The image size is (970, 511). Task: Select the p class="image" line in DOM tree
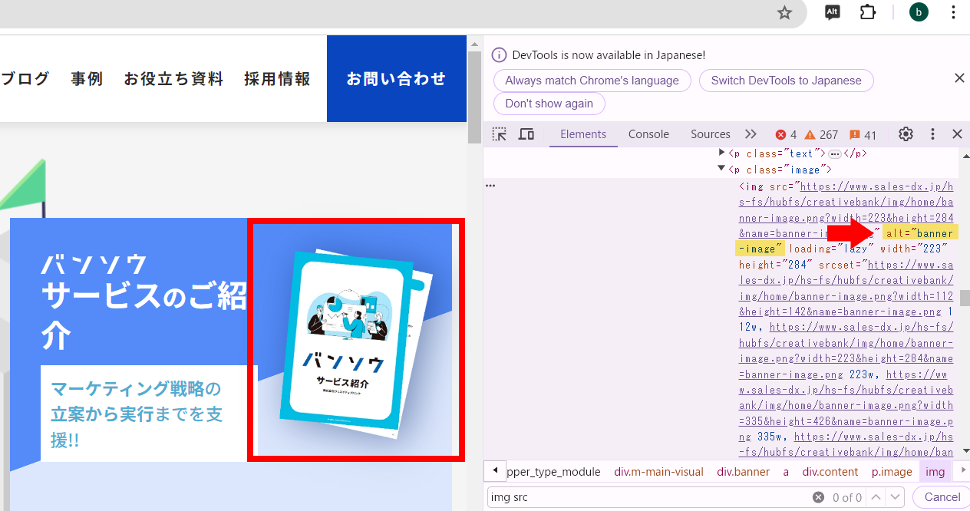click(780, 170)
